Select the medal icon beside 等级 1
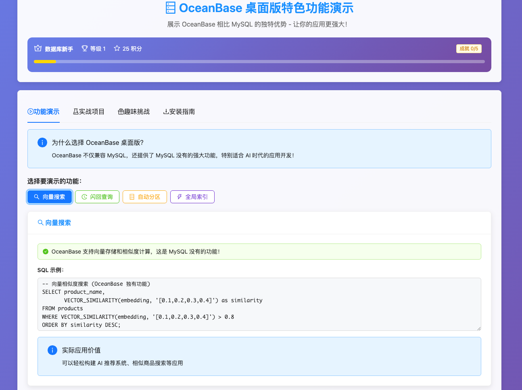 [84, 48]
